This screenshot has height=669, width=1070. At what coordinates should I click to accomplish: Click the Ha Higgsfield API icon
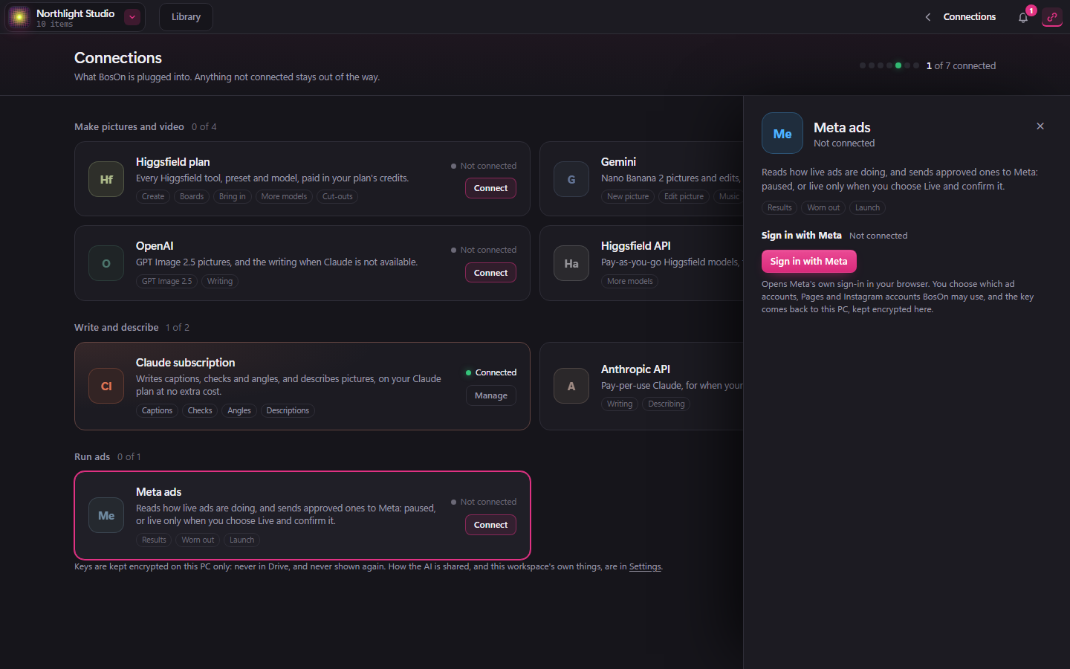pyautogui.click(x=571, y=263)
